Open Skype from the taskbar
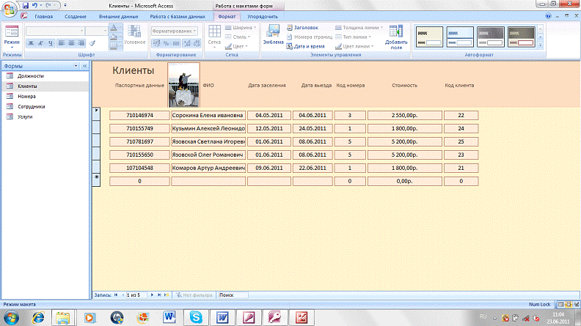 [195, 316]
